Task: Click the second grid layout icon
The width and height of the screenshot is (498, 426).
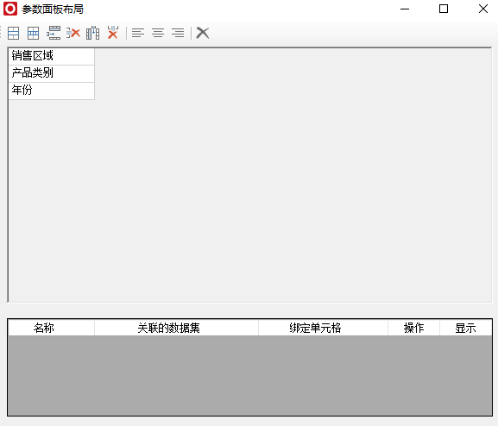Action: pos(34,33)
